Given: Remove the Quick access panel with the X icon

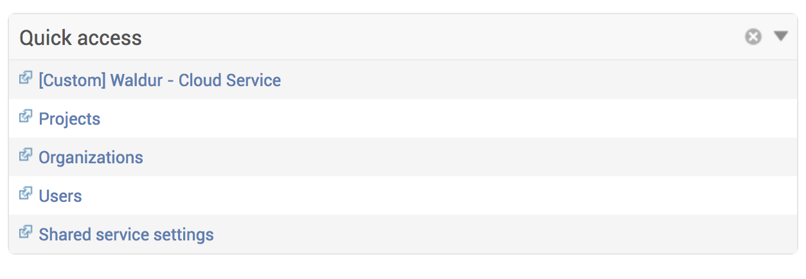Looking at the screenshot, I should (753, 37).
